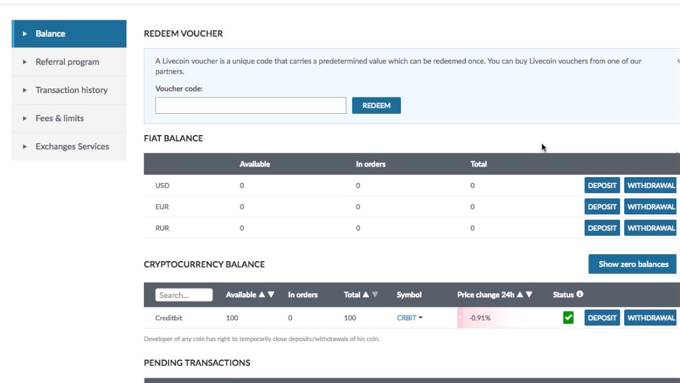Sort Price change 24h ascending arrow
Screen dimensions: 680x383
[x=520, y=295]
